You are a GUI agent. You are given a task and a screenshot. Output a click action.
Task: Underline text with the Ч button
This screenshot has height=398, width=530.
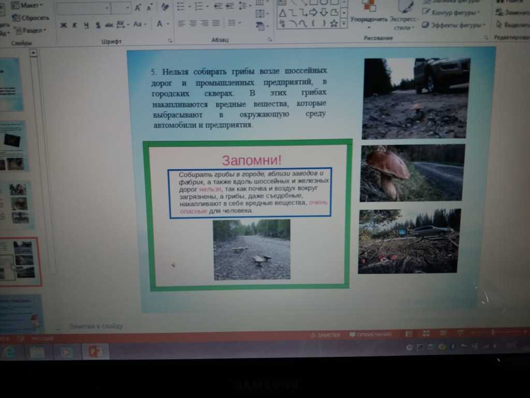tap(86, 25)
